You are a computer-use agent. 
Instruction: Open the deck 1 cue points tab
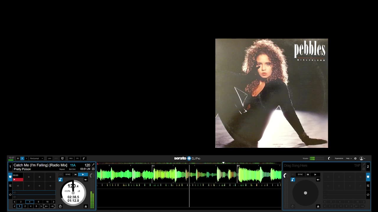coord(10,177)
